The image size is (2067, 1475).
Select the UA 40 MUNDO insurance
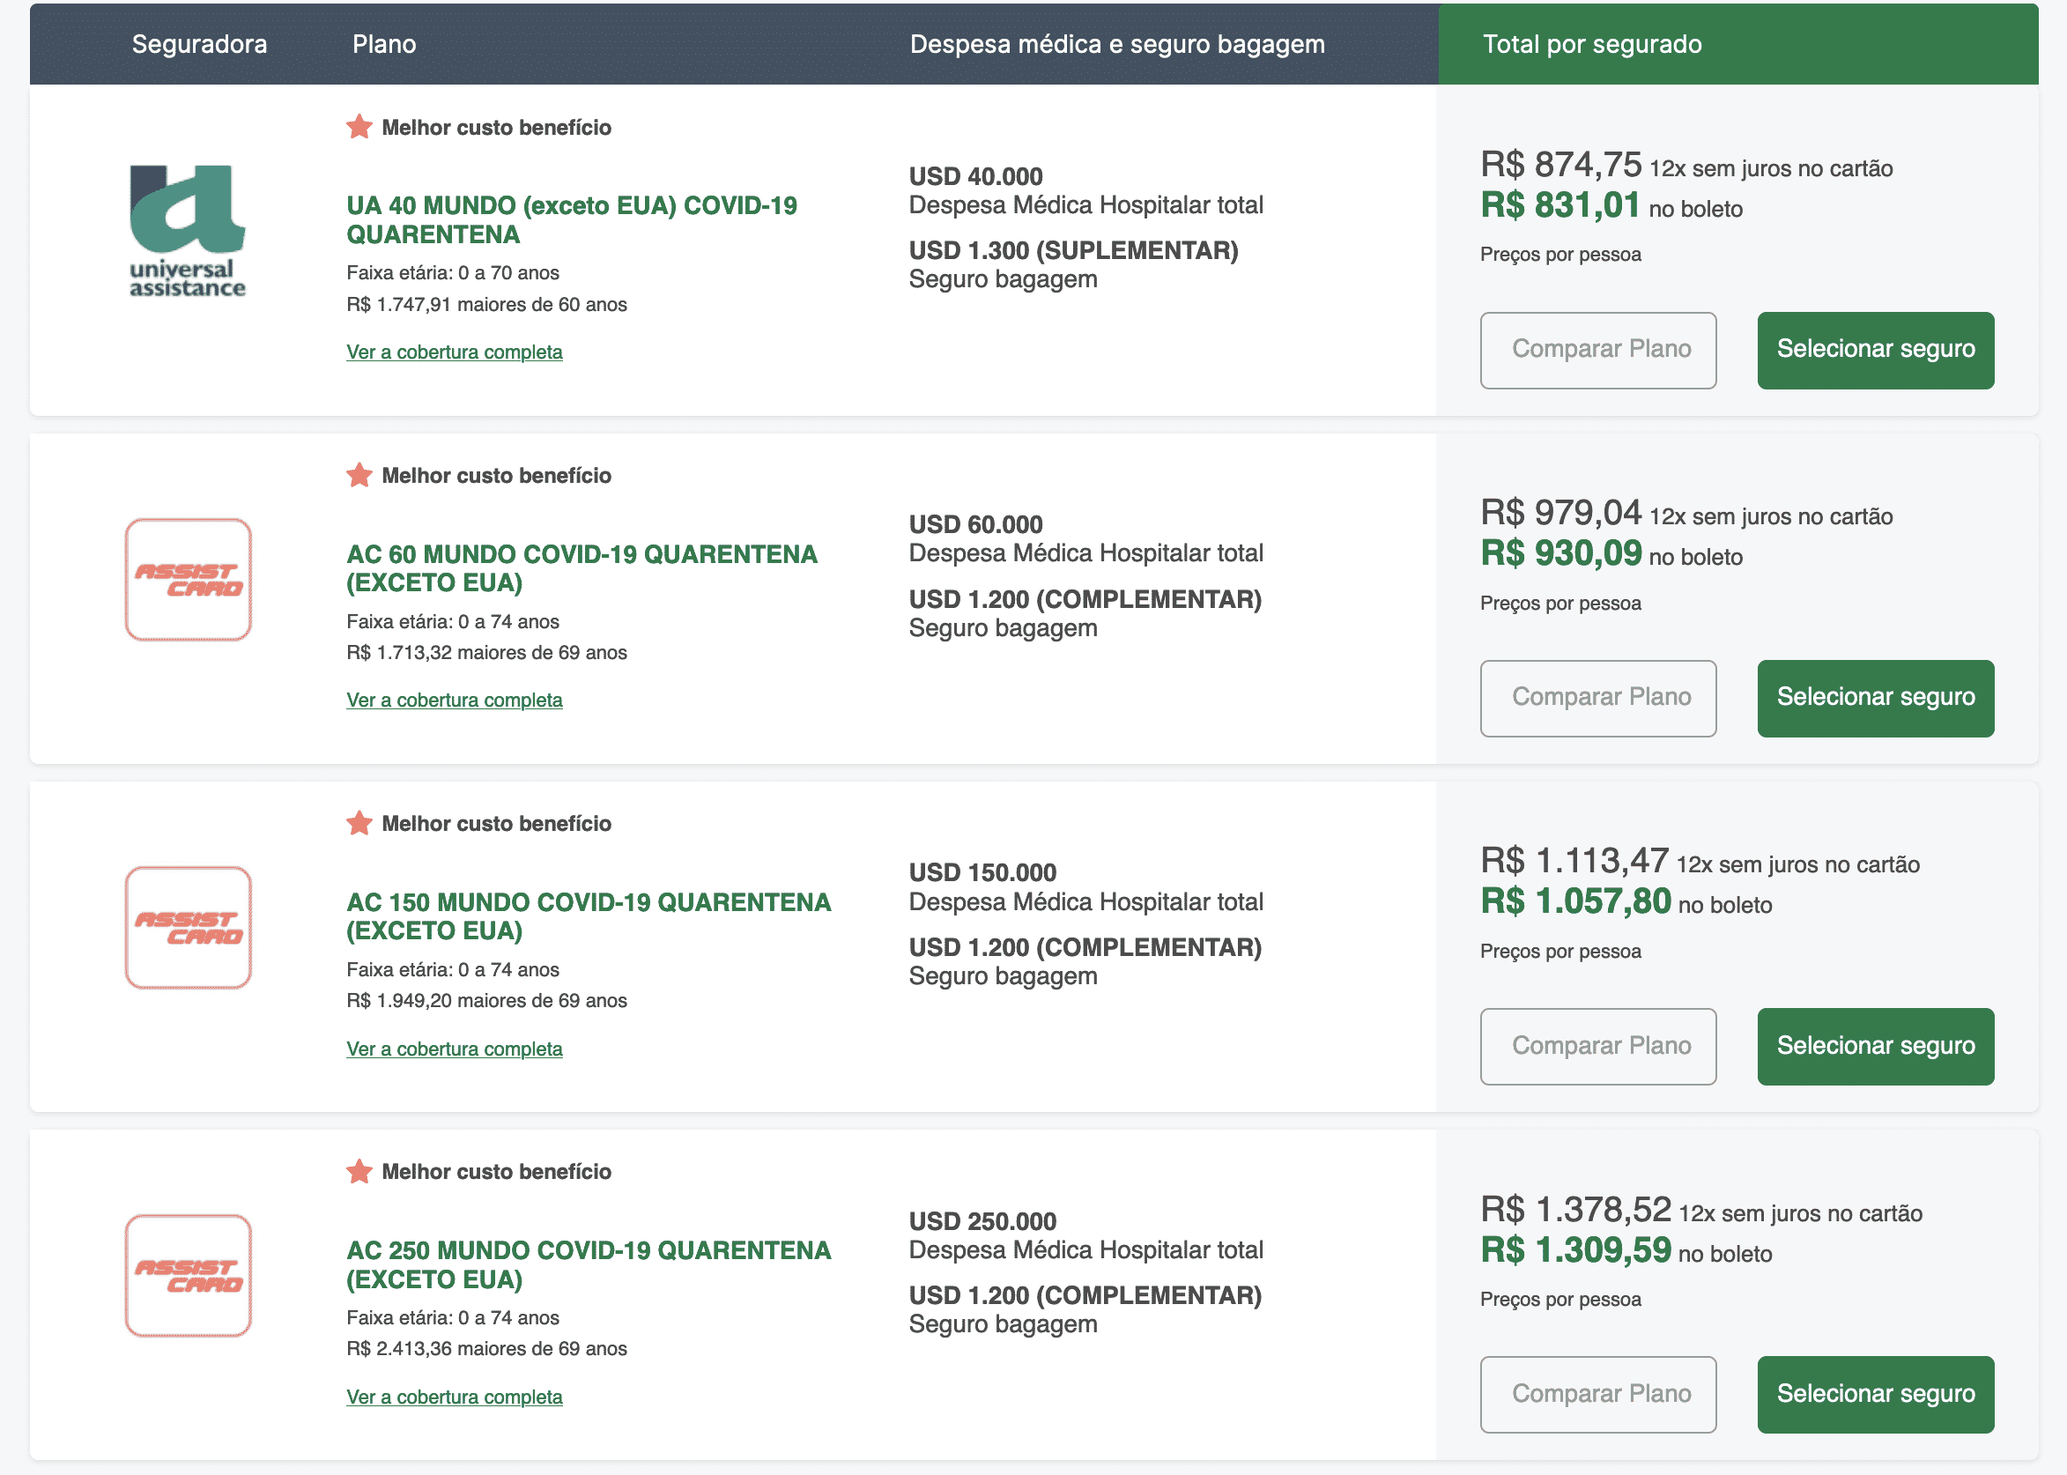point(1876,350)
